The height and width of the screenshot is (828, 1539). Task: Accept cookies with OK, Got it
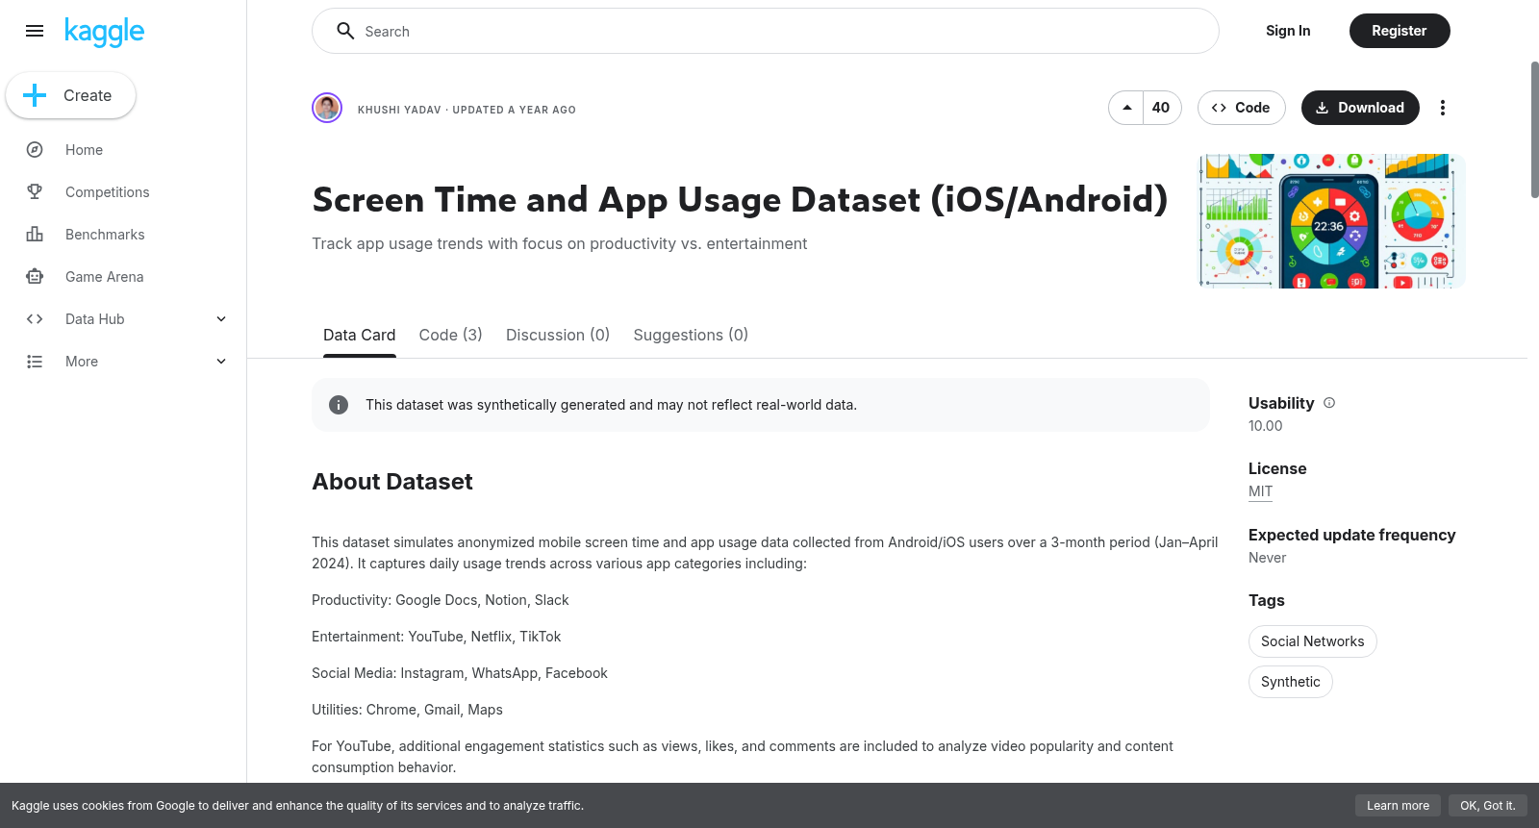[x=1487, y=806]
